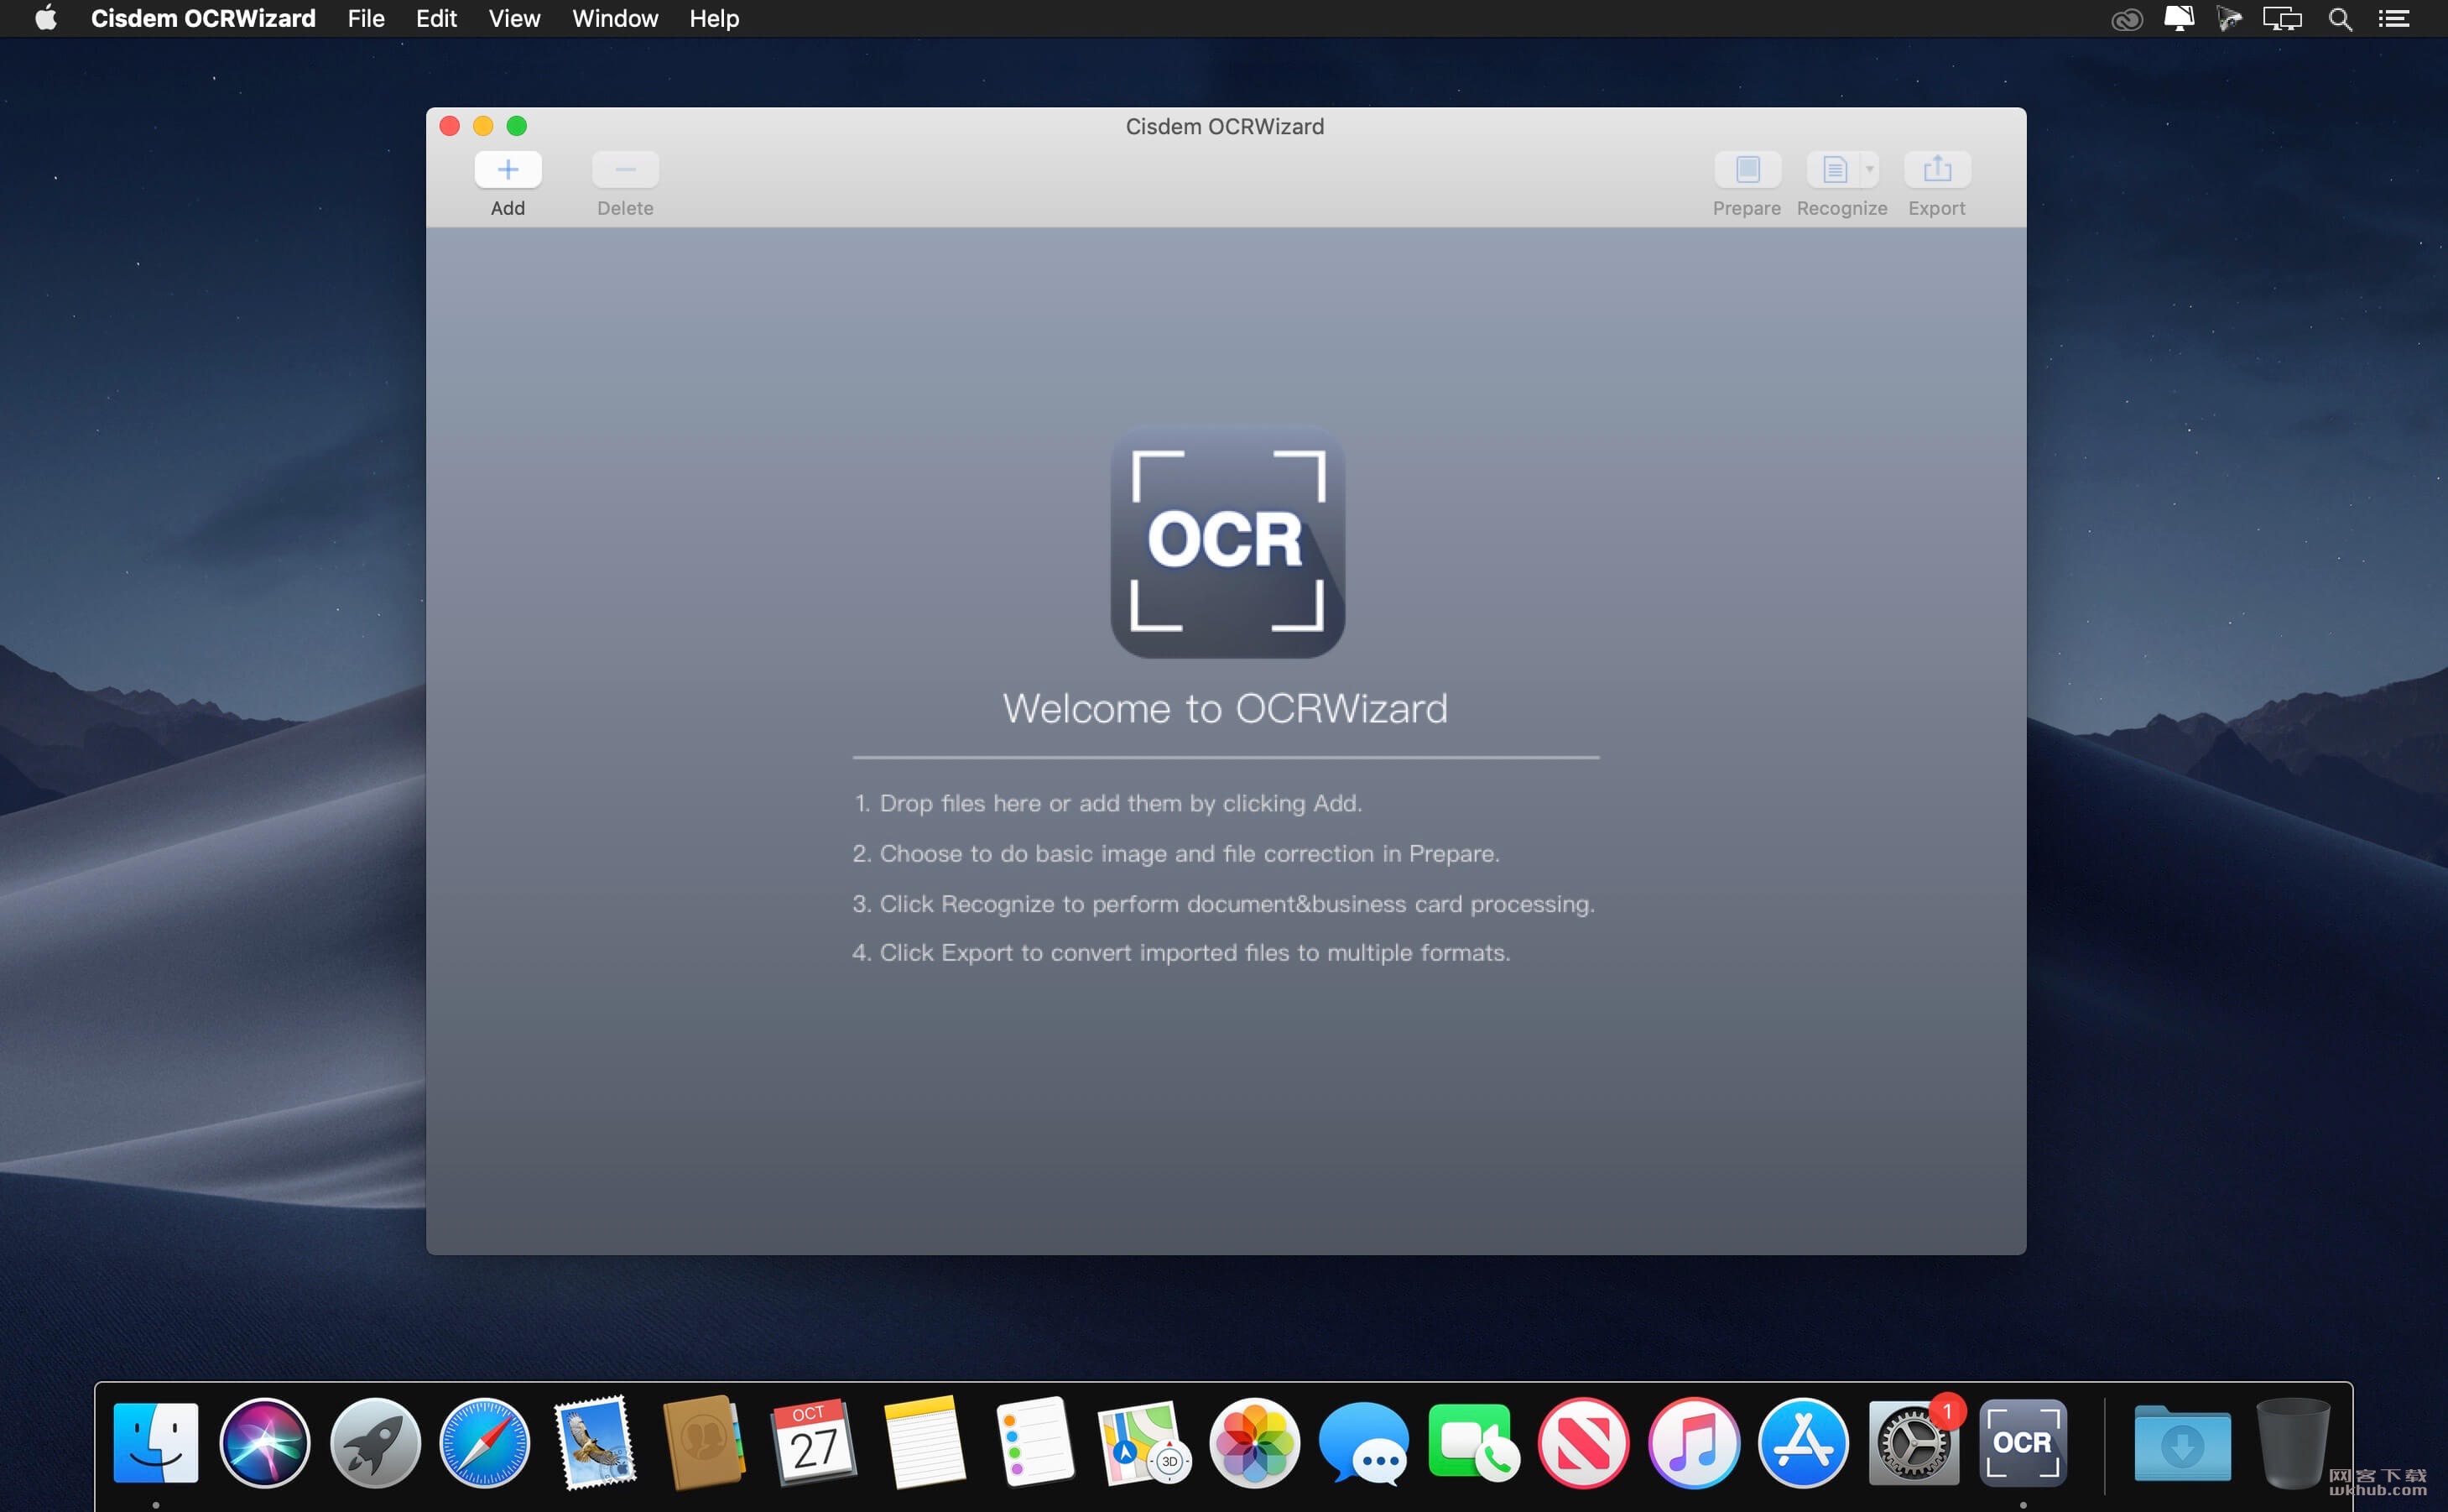Open Maps from the Dock
The height and width of the screenshot is (1512, 2448).
point(1143,1443)
